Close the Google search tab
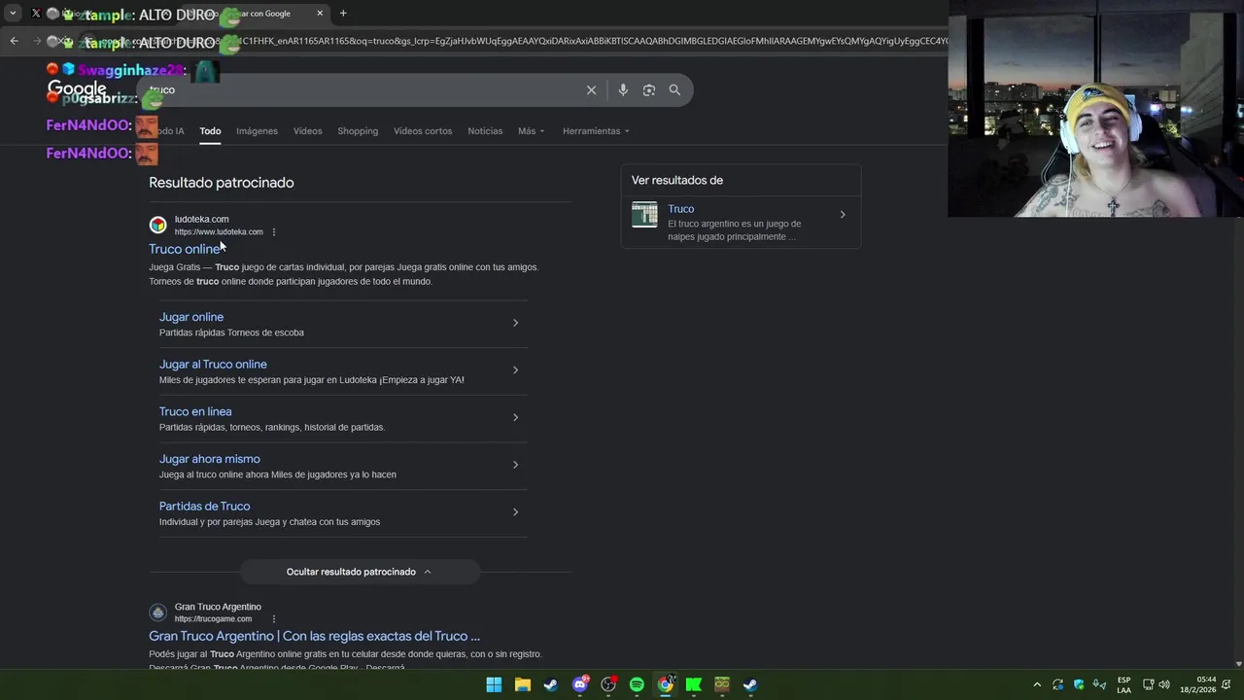Viewport: 1244px width, 700px height. coord(320,14)
